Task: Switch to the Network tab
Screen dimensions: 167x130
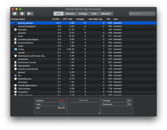Action: point(106,14)
